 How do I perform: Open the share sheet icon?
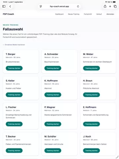point(105,6)
